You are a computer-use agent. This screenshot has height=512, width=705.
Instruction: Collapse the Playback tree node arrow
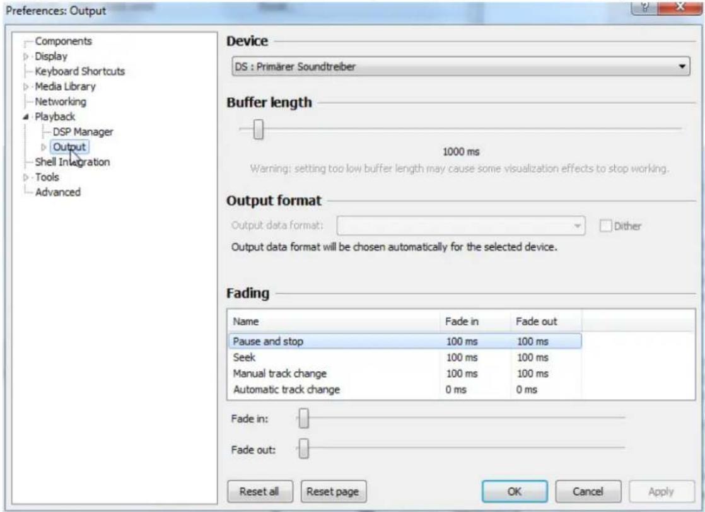click(x=26, y=117)
